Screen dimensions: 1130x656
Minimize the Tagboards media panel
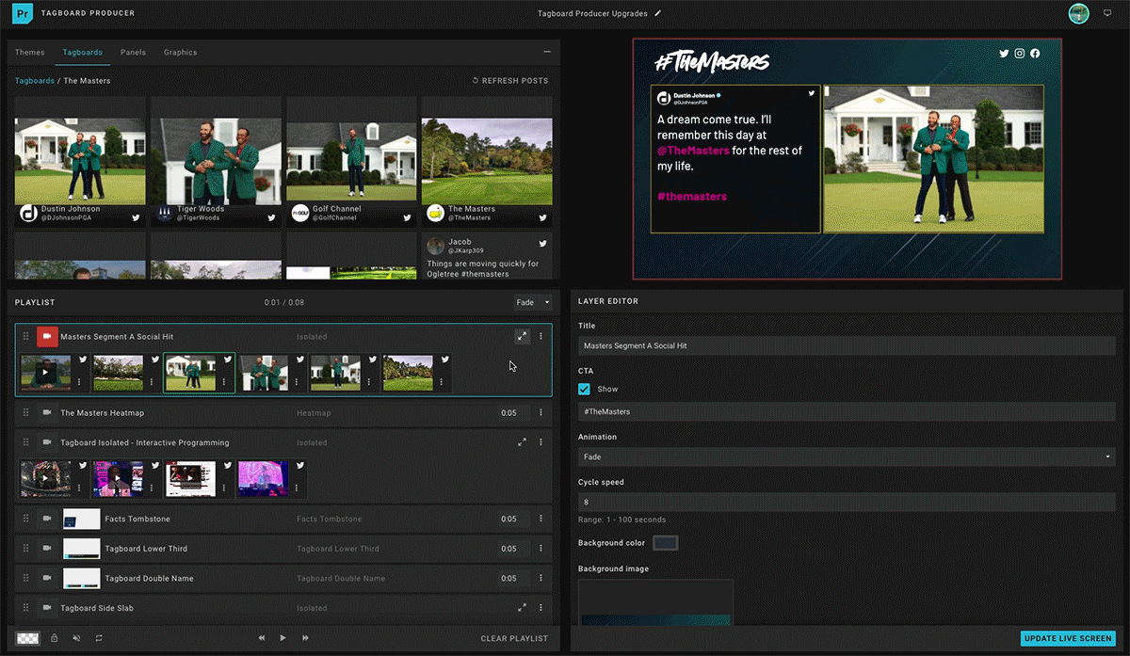click(547, 53)
